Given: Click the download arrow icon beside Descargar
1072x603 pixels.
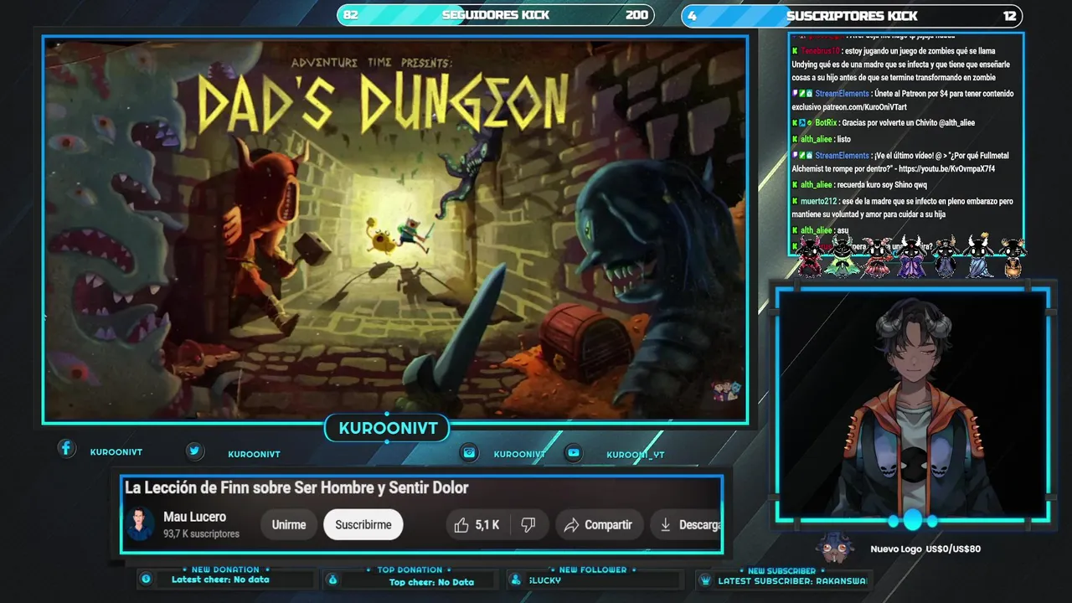Looking at the screenshot, I should (x=665, y=525).
